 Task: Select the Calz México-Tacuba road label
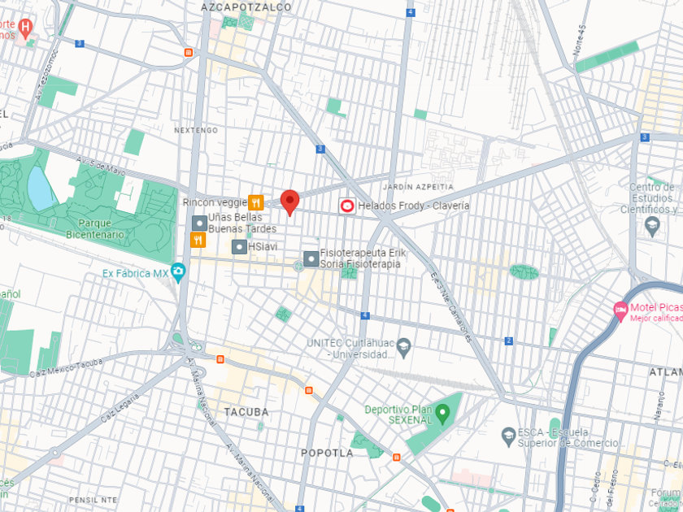click(x=66, y=368)
